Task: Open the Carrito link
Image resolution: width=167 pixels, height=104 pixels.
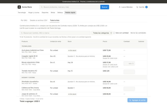Action: click(142, 7)
